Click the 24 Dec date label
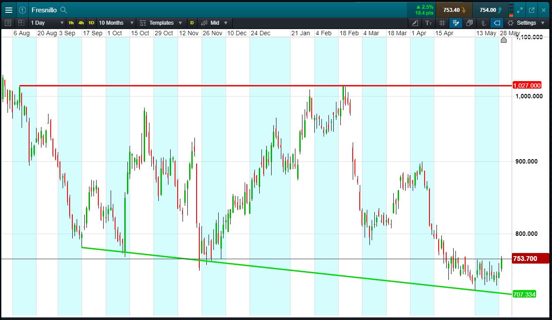The image size is (552, 320). coord(260,33)
